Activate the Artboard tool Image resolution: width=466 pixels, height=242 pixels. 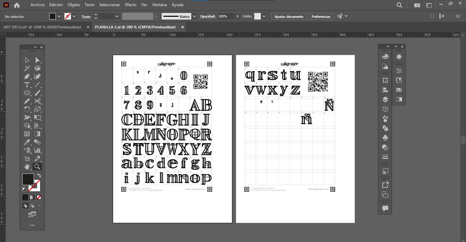point(27,158)
